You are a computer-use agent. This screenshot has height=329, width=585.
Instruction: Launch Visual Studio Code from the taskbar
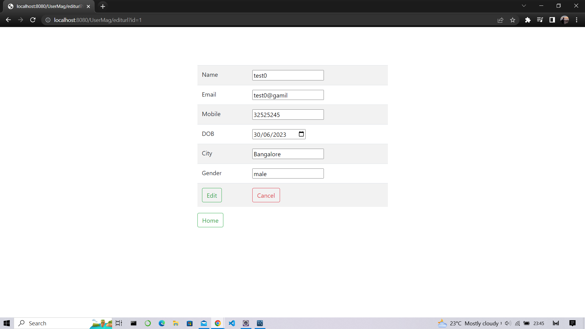coord(232,323)
